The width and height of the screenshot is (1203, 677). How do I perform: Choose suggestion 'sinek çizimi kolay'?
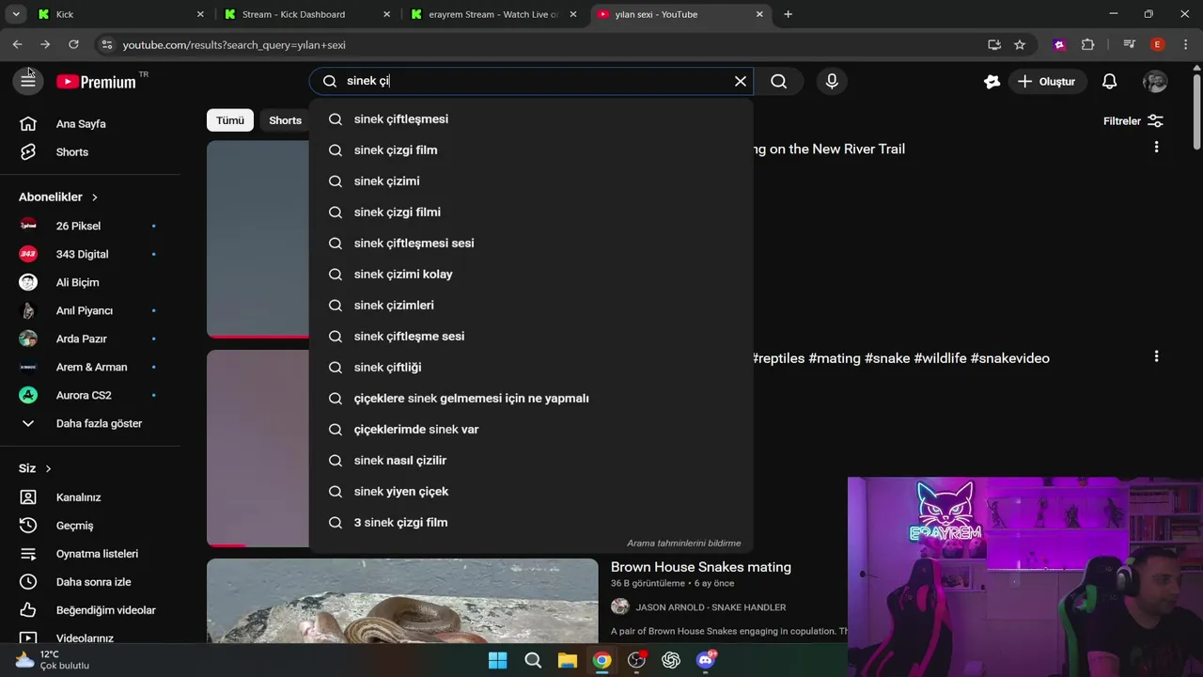tap(531, 274)
